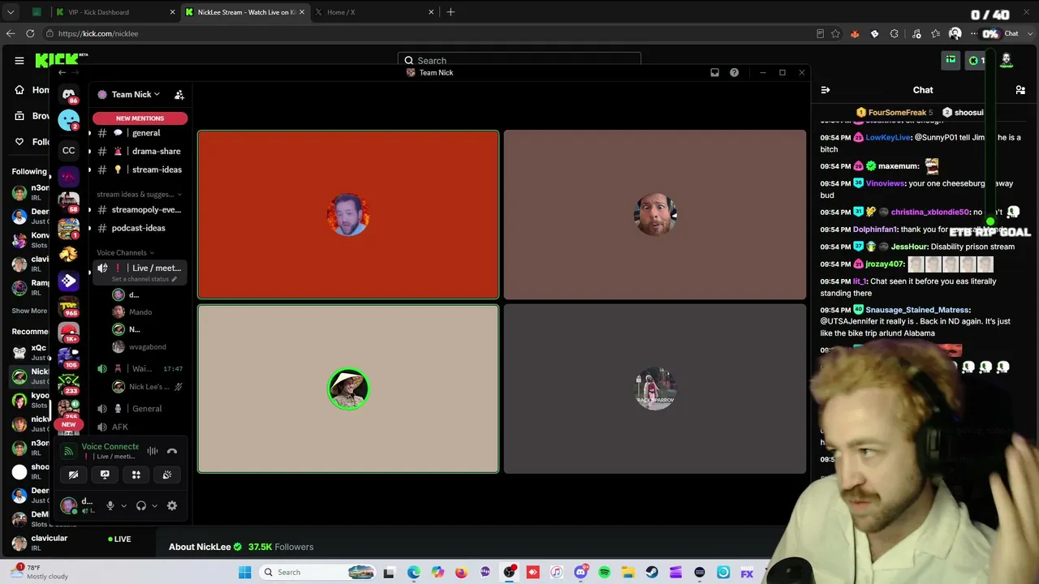Invite people to Team Nick server

tap(179, 95)
